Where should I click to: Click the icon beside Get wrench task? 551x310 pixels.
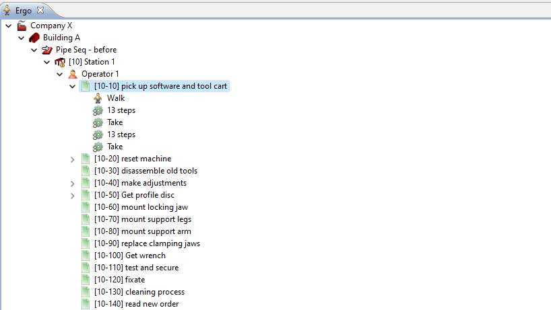(86, 256)
